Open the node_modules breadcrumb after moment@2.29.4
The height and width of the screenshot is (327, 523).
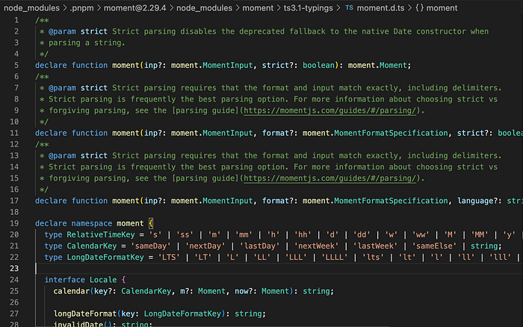click(204, 7)
